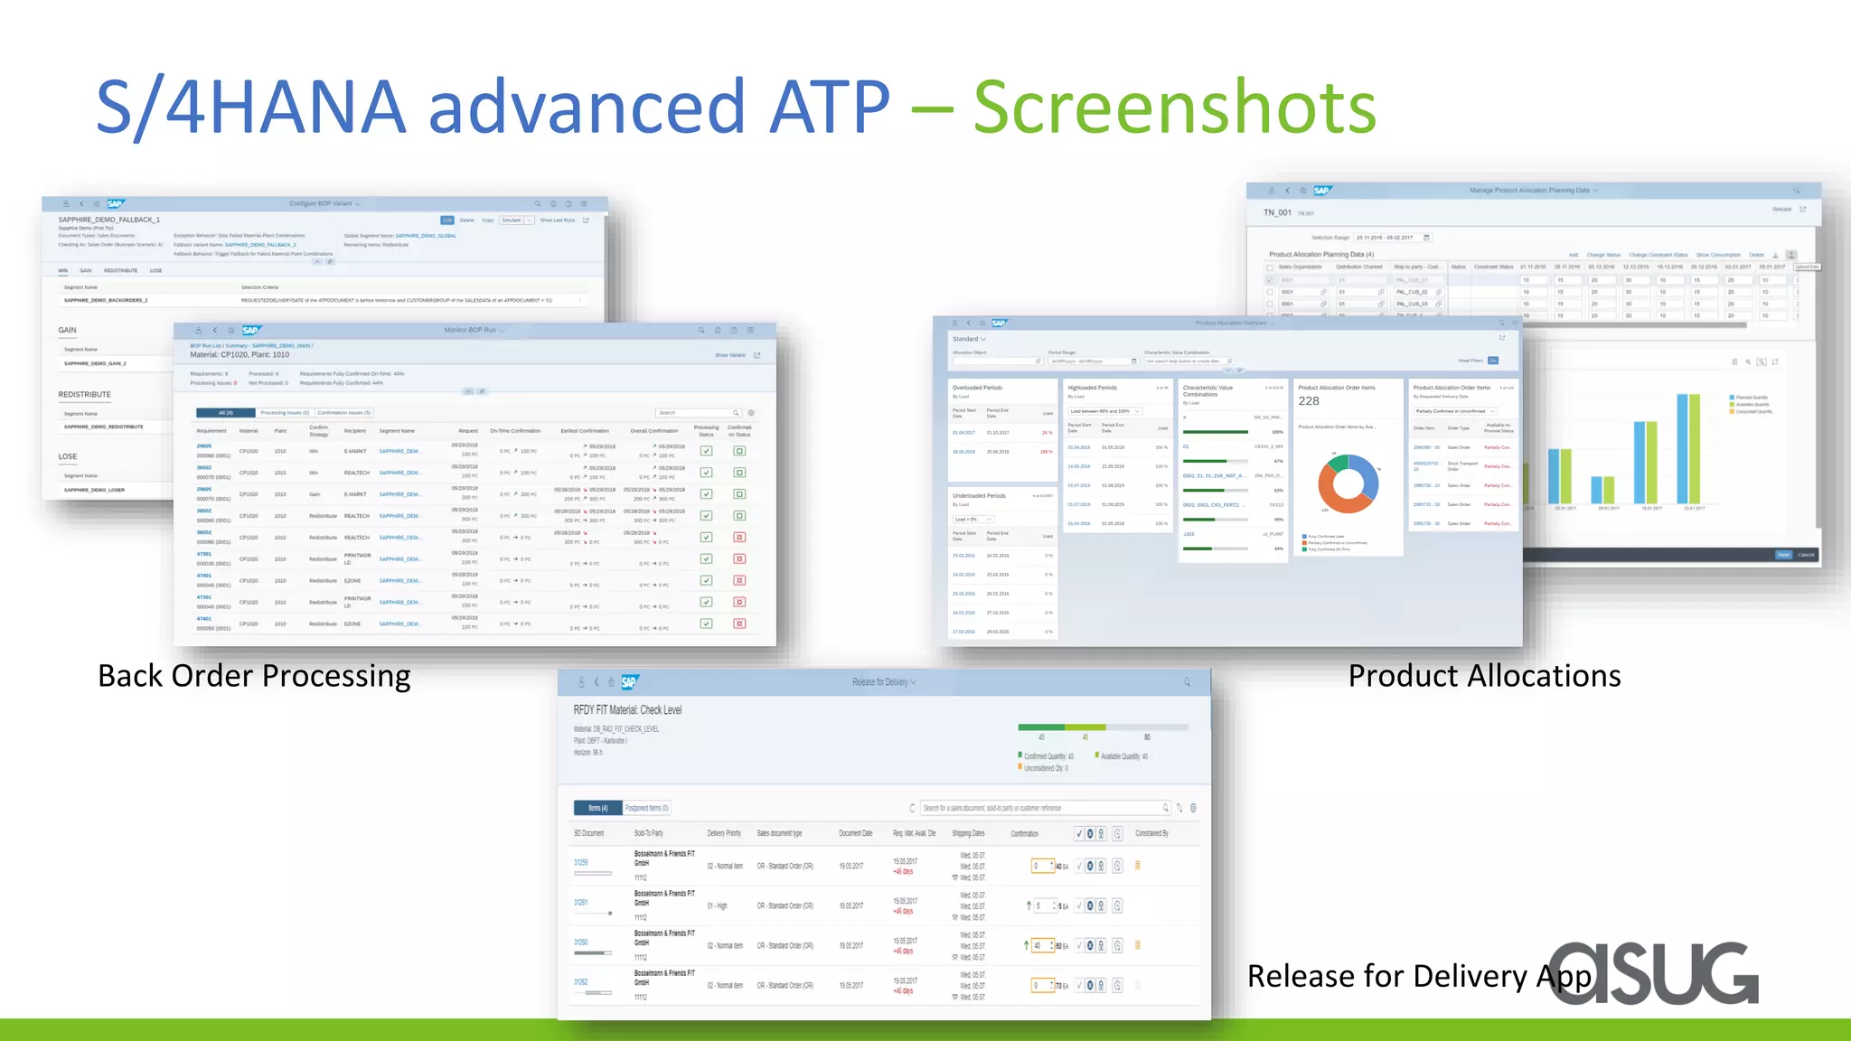Open Configure BOP Variant title dropdown
The width and height of the screenshot is (1851, 1041).
click(358, 204)
